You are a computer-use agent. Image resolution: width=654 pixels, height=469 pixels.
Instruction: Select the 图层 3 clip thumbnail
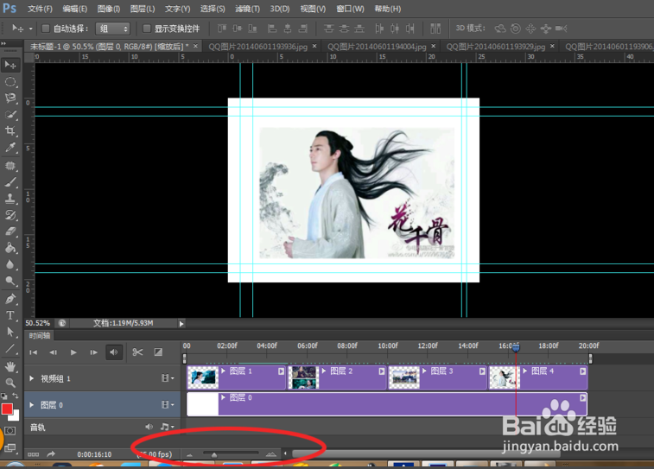(x=403, y=377)
